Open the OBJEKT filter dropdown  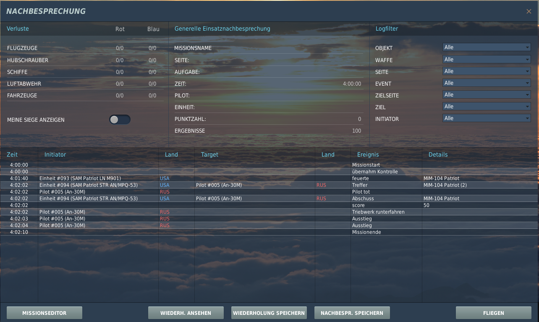tap(487, 47)
